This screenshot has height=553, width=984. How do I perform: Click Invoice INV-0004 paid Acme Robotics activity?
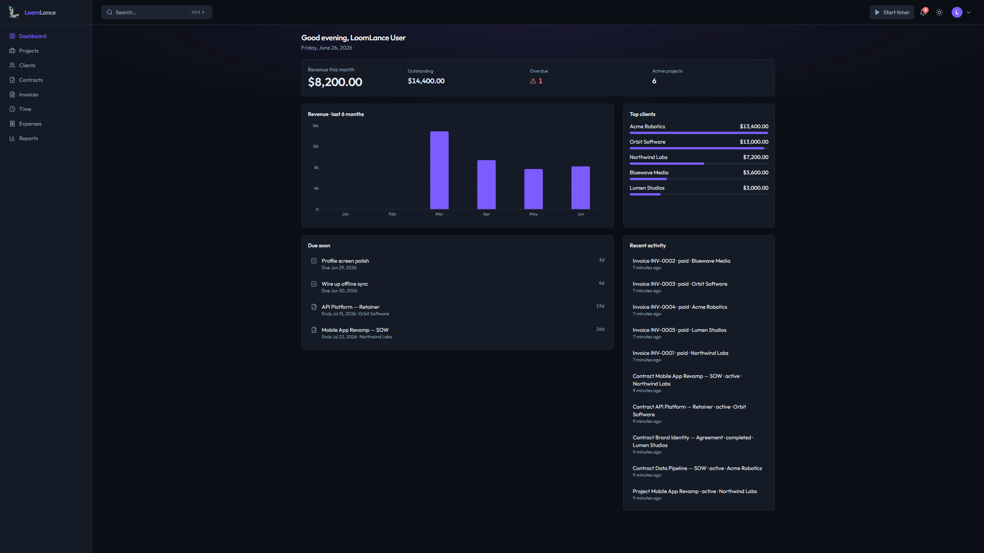pyautogui.click(x=699, y=310)
